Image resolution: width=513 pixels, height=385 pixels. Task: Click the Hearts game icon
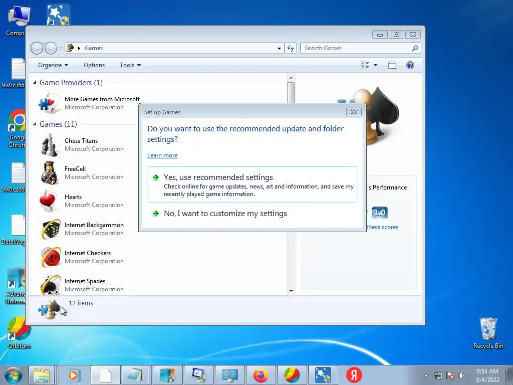[x=48, y=201]
